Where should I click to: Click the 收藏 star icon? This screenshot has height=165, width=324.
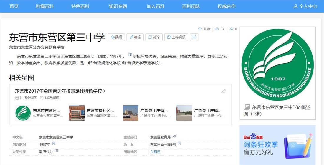point(200,29)
